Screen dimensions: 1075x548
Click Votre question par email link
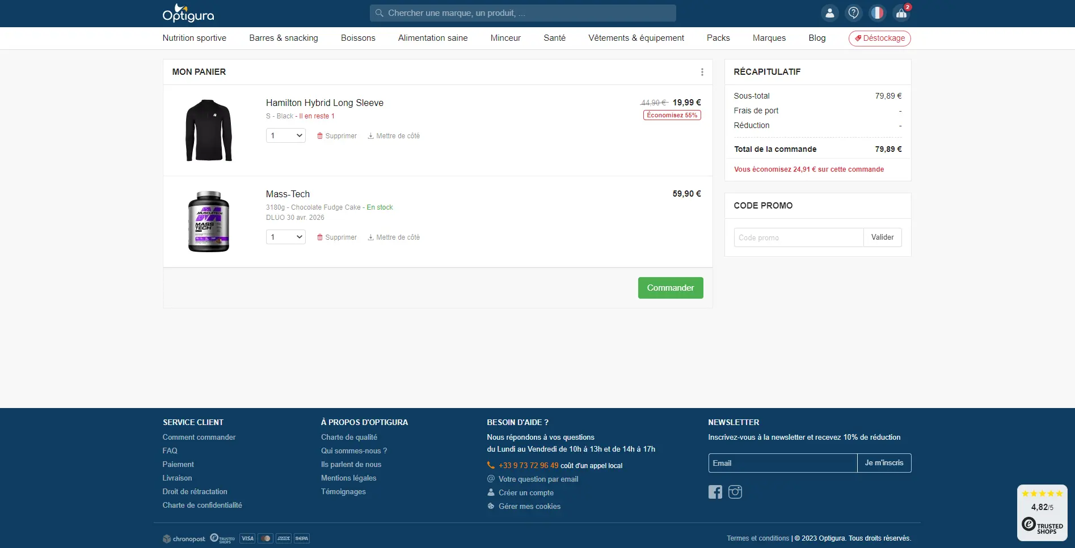coord(538,479)
